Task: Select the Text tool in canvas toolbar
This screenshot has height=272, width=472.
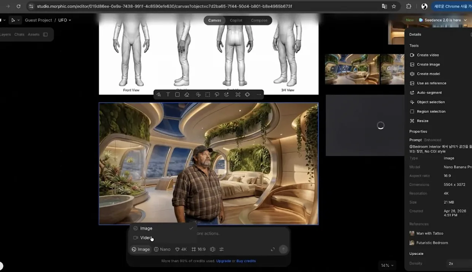Action: point(168,95)
